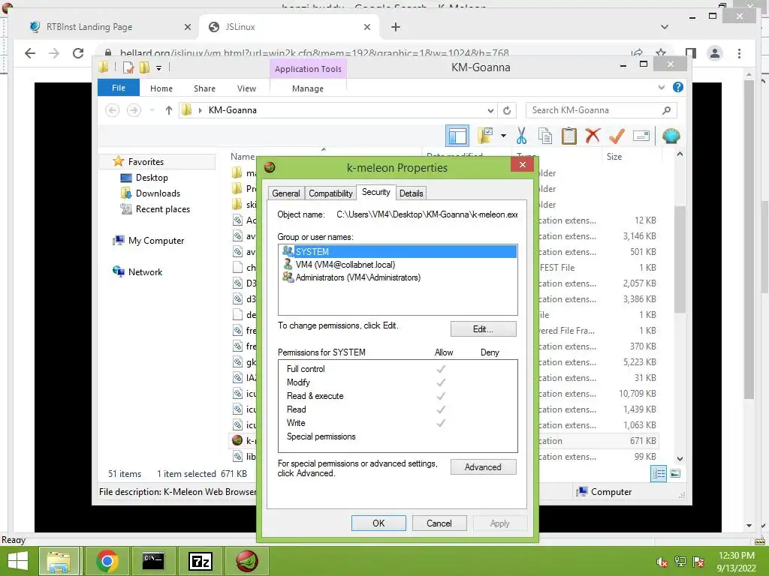Click the blue shell icon in toolbar
Viewport: 769px width, 576px height.
coord(671,136)
